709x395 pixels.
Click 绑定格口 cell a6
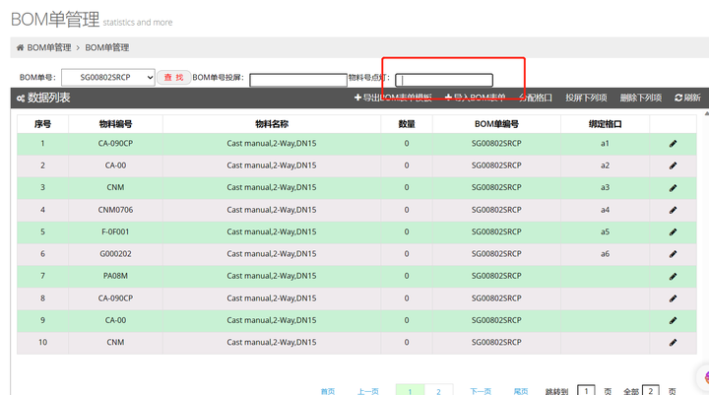pos(605,254)
